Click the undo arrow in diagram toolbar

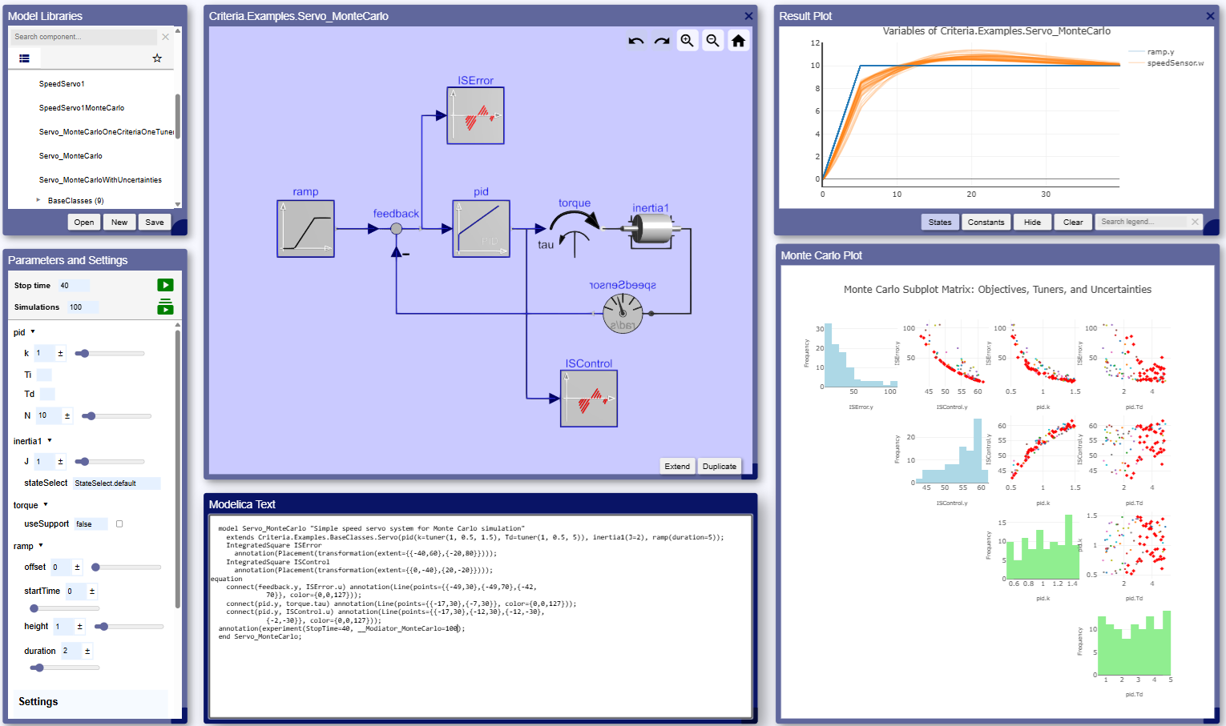pos(636,41)
